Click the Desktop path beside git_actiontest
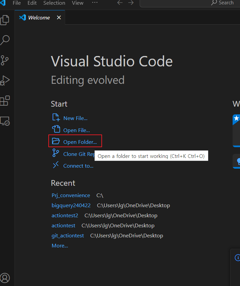Screen dimensions: 240x286 click(127, 236)
